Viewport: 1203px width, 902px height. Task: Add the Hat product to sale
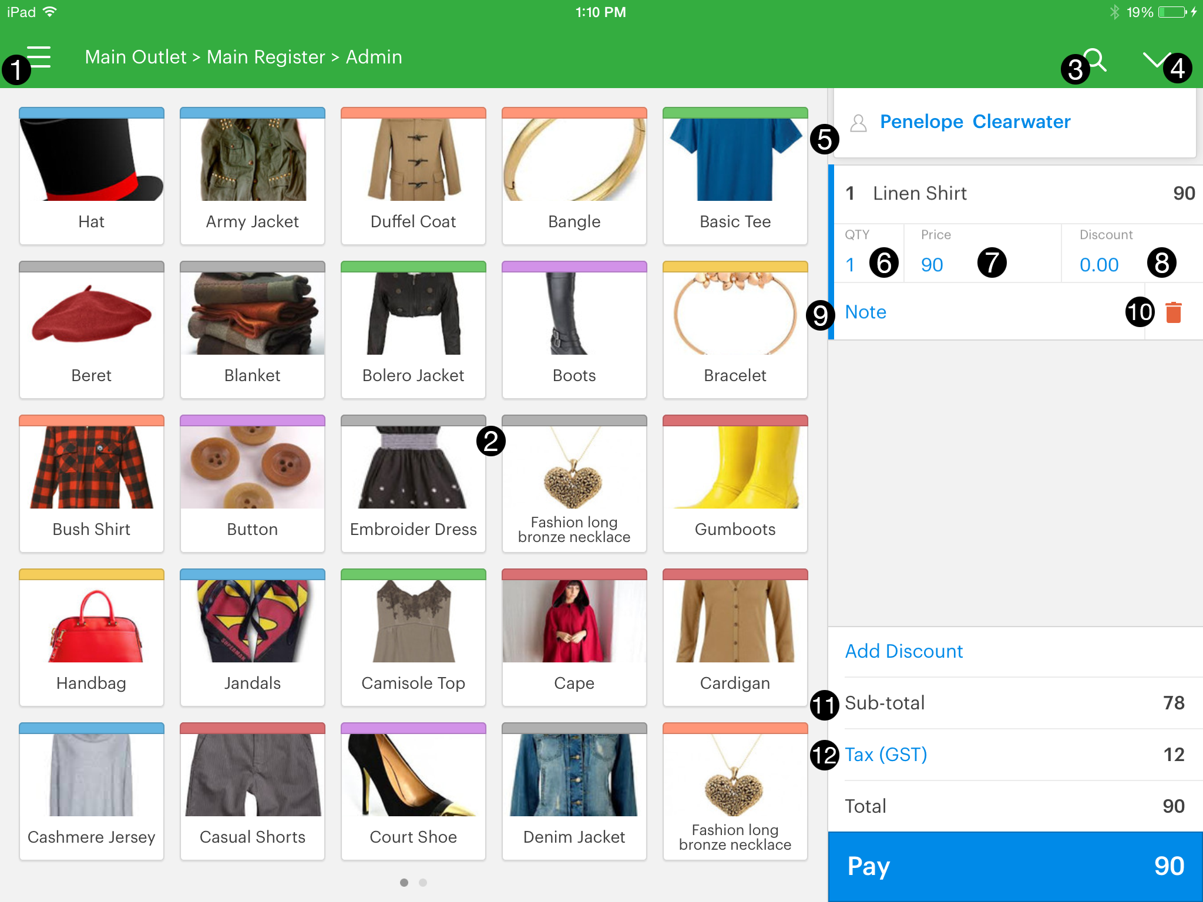pyautogui.click(x=92, y=176)
